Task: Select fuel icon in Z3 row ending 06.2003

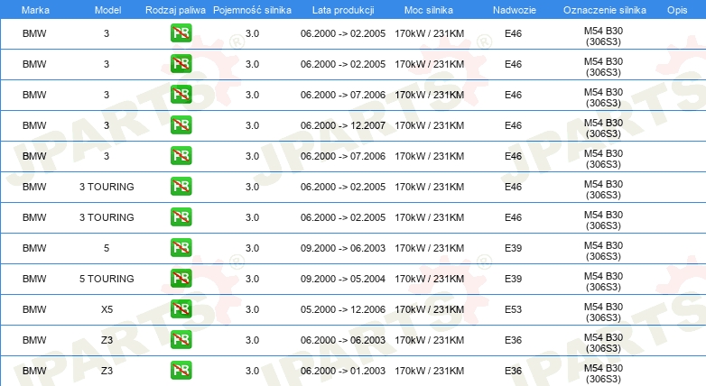Action: click(181, 340)
